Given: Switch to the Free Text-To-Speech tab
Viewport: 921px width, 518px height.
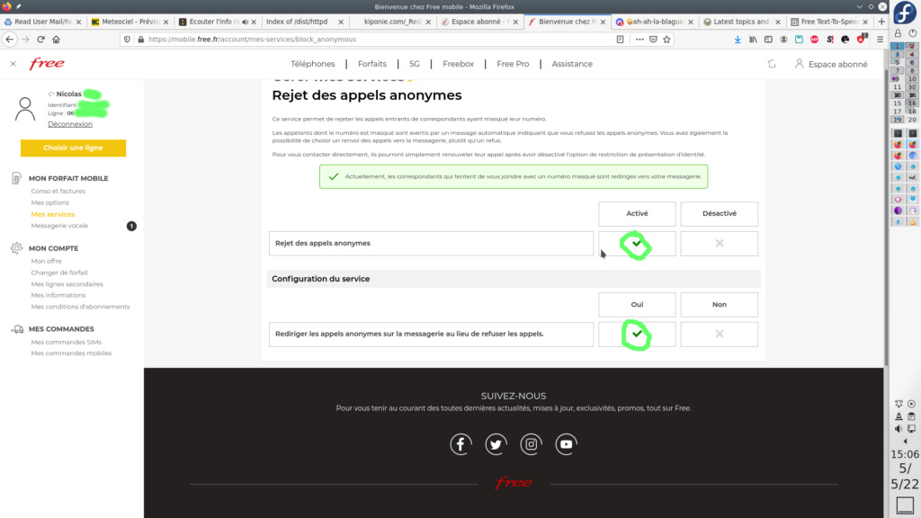Looking at the screenshot, I should click(828, 22).
